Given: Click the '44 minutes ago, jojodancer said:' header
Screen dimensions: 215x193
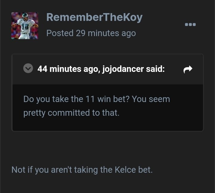Looking at the screenshot, I should pos(101,69).
